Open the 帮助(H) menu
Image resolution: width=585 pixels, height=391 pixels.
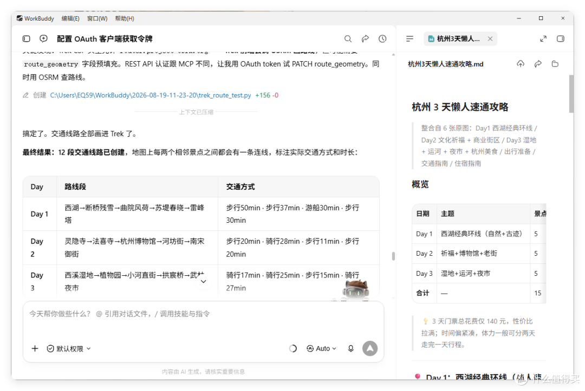pos(124,18)
